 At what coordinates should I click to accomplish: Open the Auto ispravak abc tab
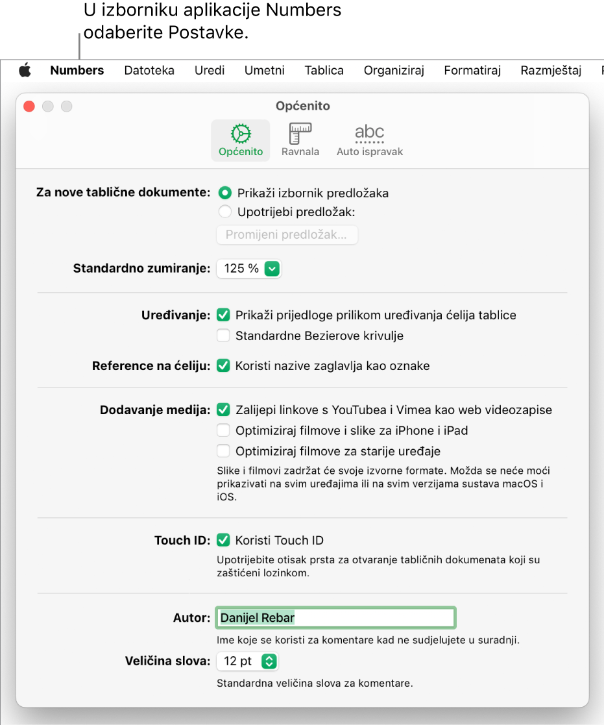point(370,140)
